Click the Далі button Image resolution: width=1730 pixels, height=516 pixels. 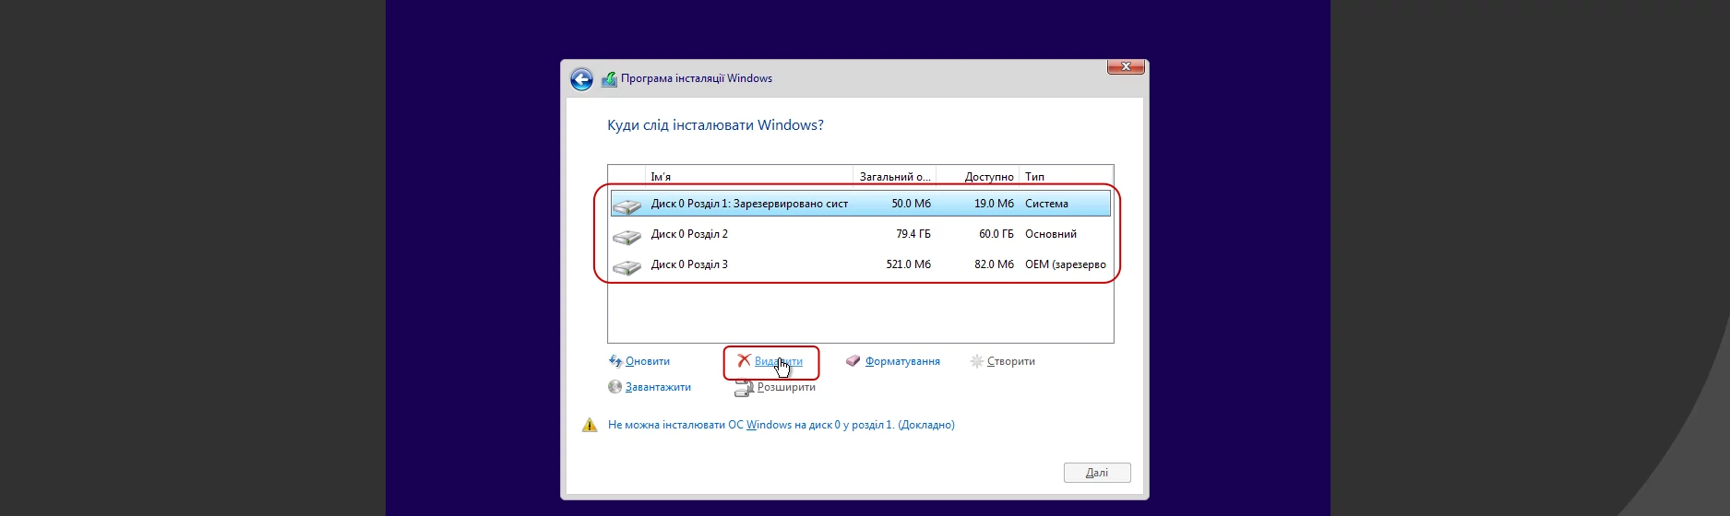pyautogui.click(x=1097, y=473)
